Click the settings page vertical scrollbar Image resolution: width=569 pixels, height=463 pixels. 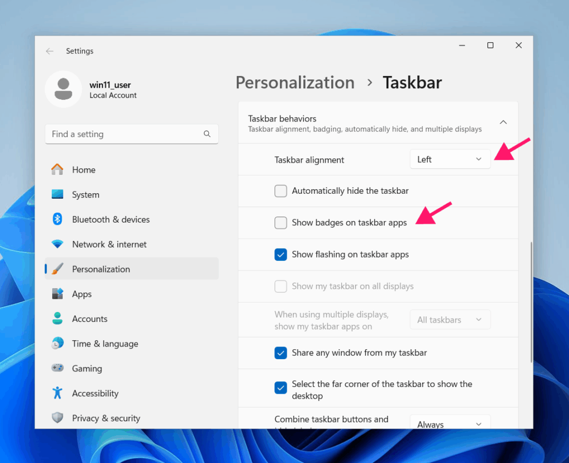(x=531, y=302)
